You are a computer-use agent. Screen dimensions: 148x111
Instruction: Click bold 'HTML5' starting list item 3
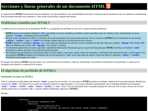9,43
